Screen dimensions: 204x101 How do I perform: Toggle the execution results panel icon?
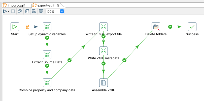pyautogui.click(x=41, y=11)
